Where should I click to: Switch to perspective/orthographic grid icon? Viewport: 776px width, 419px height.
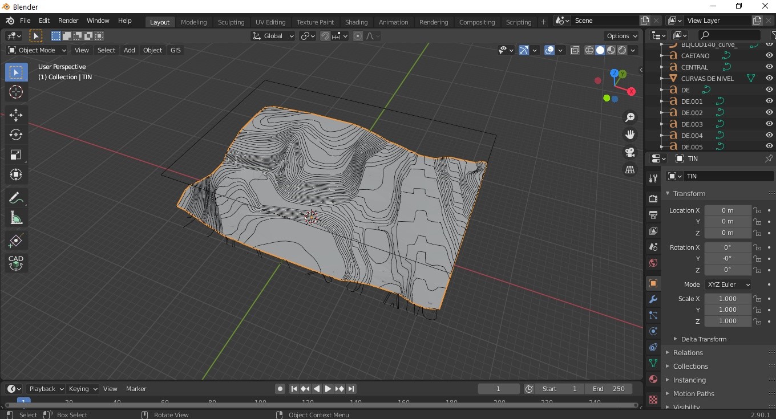pyautogui.click(x=630, y=170)
